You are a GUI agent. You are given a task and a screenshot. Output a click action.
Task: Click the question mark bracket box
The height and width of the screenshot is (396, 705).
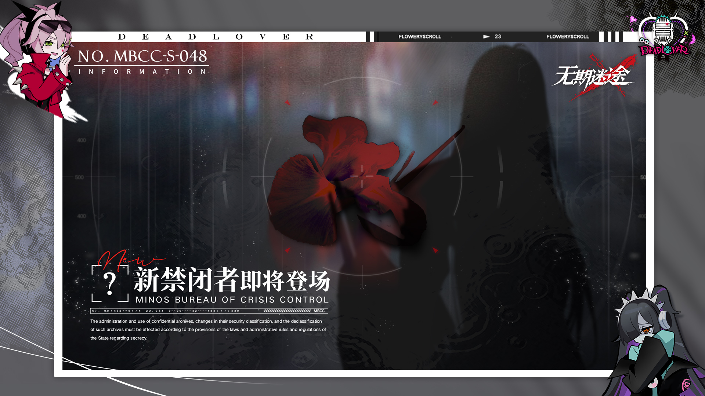pos(110,283)
